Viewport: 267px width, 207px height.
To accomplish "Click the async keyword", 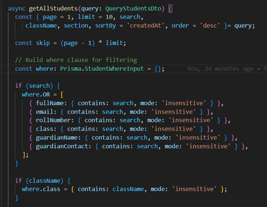I will click(17, 9).
